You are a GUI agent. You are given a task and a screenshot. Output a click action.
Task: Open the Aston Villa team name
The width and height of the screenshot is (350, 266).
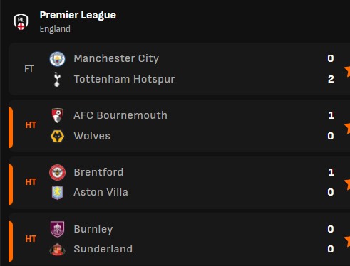click(x=101, y=192)
